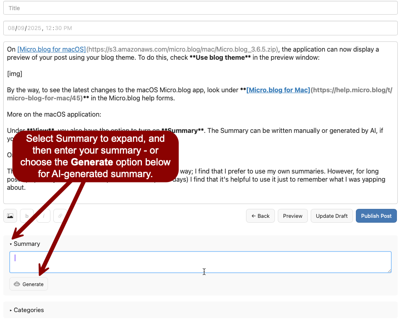Viewport: 401px width, 319px height.
Task: Click the Summary text area resize handle
Action: point(389,271)
